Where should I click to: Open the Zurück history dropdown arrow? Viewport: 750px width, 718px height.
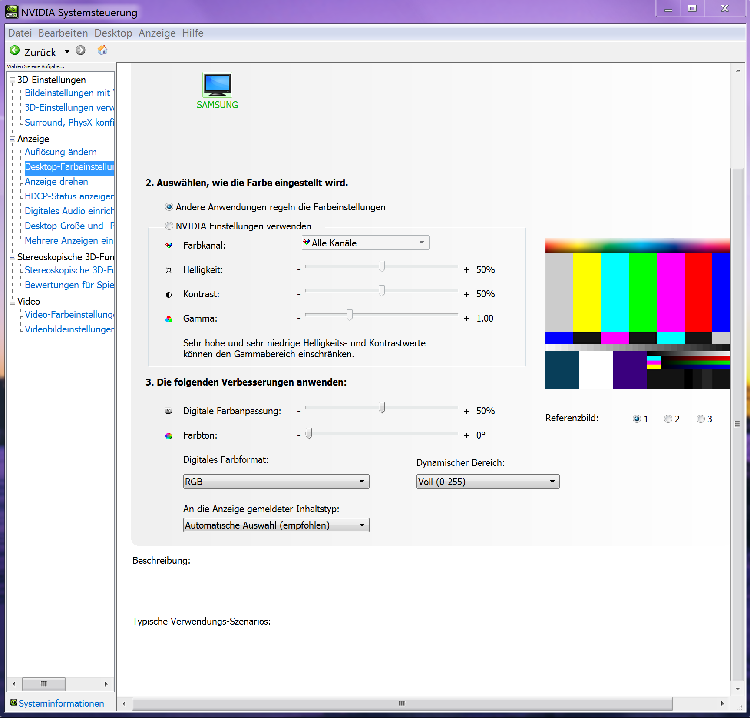(x=67, y=52)
